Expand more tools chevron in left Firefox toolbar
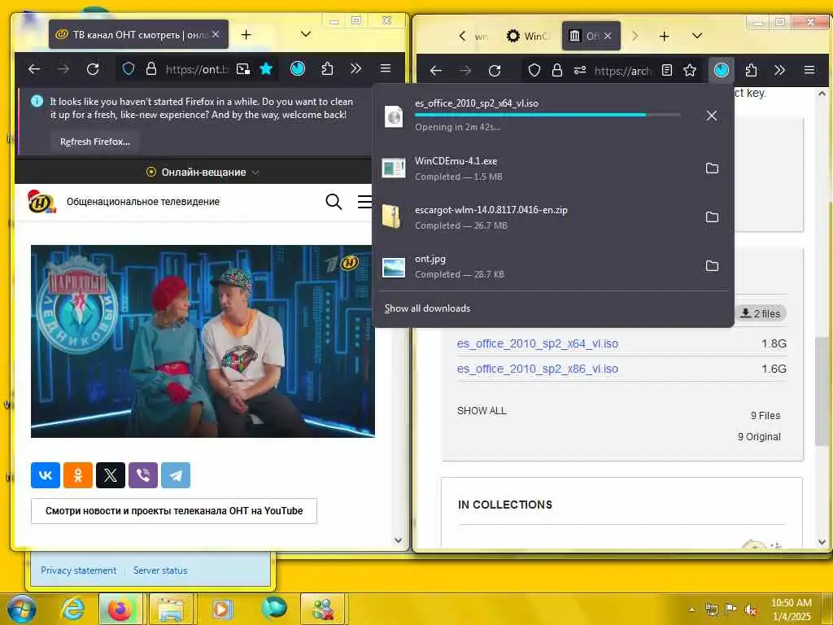 click(x=356, y=68)
